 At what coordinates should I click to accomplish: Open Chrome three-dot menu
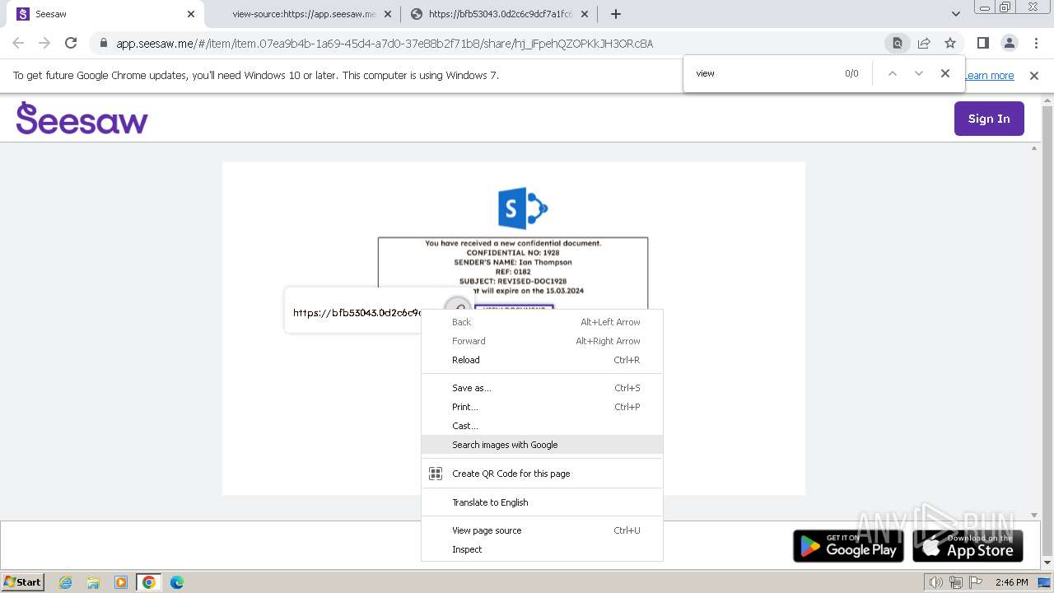[x=1036, y=43]
